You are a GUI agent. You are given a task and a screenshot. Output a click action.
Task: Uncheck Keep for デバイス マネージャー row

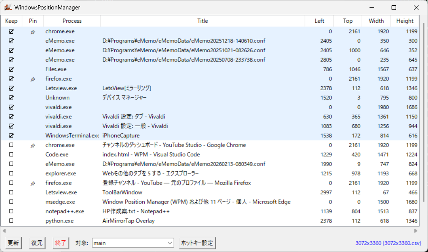[11, 98]
